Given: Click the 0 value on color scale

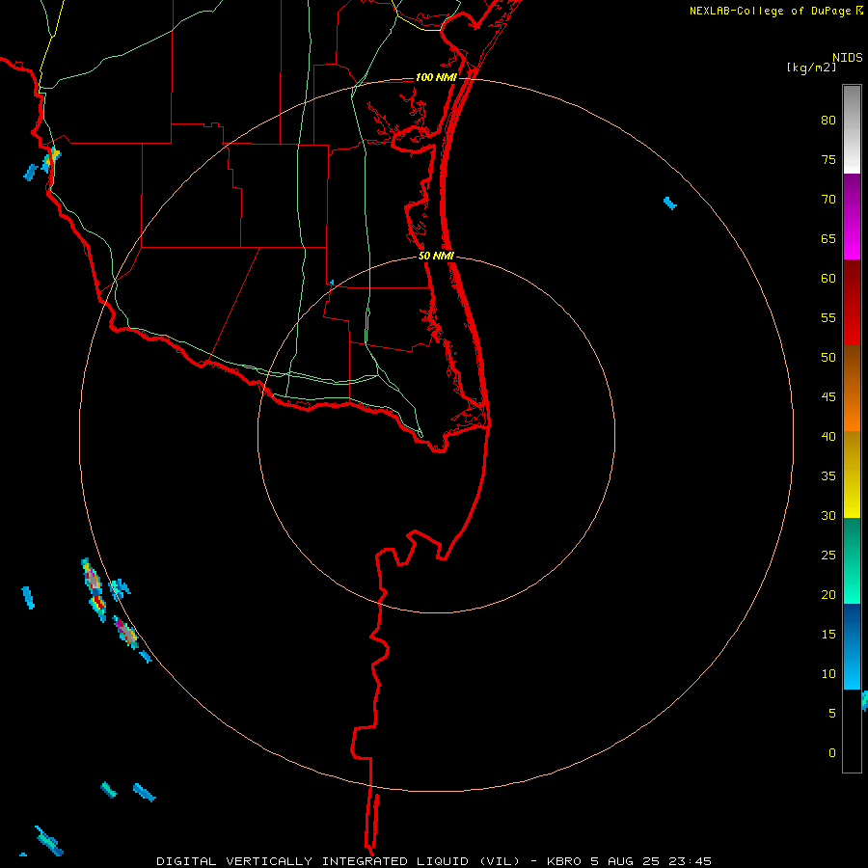Looking at the screenshot, I should pos(832,753).
